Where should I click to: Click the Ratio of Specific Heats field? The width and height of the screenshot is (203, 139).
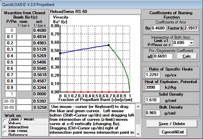click(153, 75)
